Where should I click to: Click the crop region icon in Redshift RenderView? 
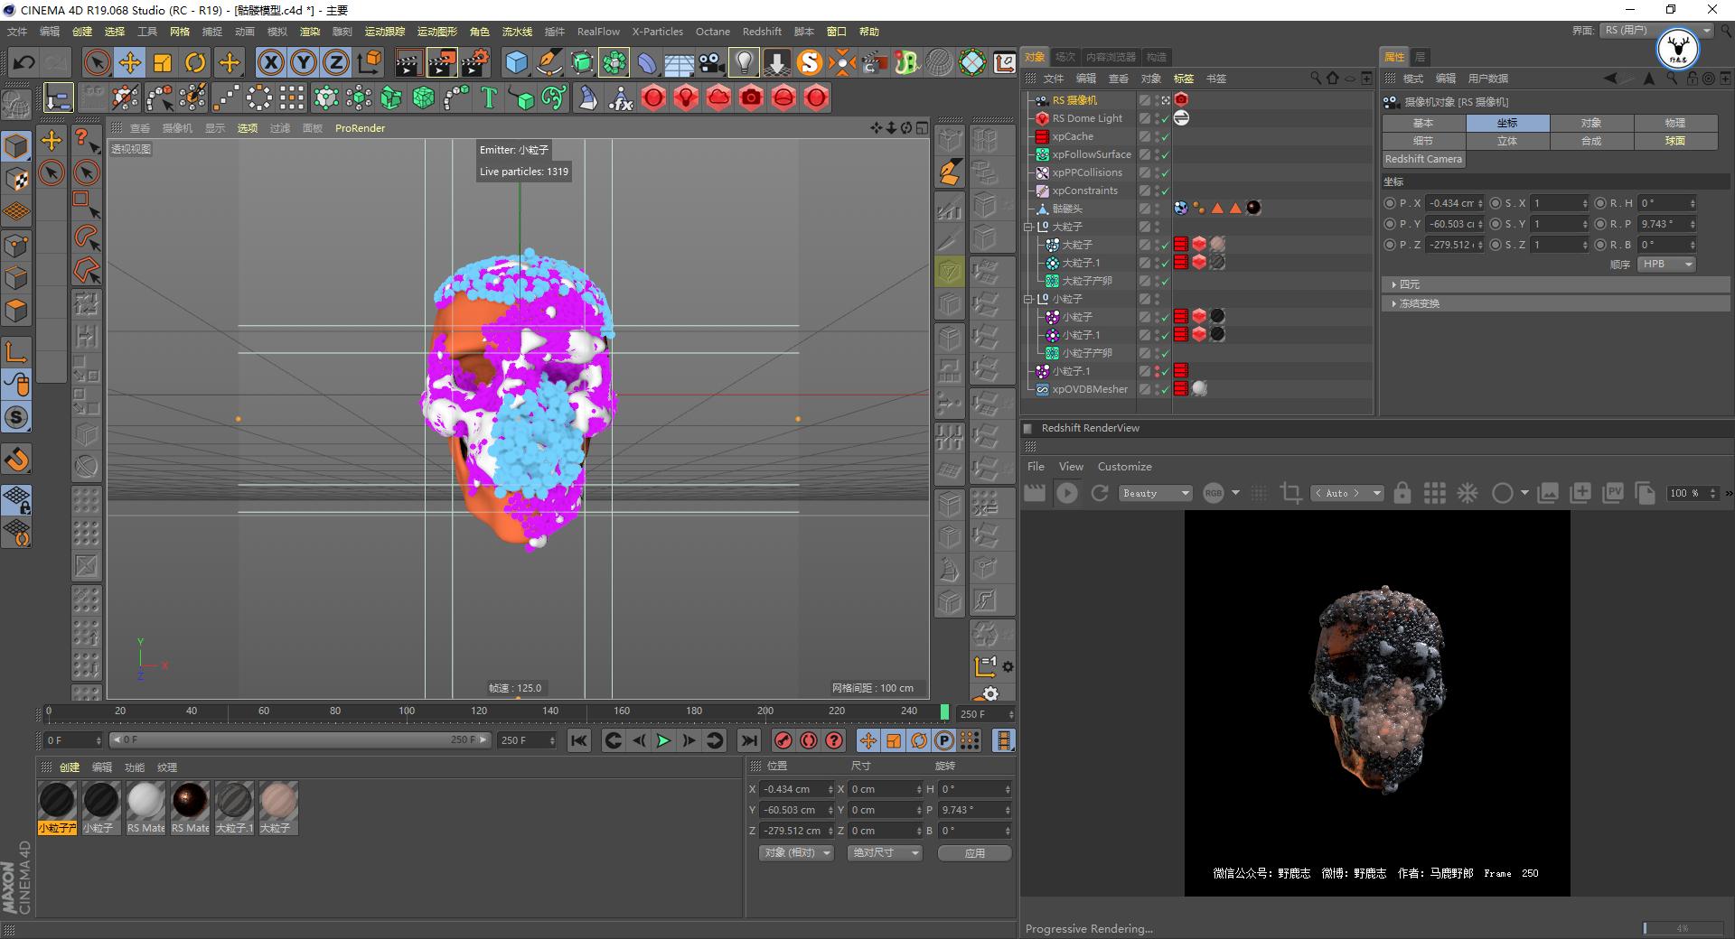click(1290, 494)
